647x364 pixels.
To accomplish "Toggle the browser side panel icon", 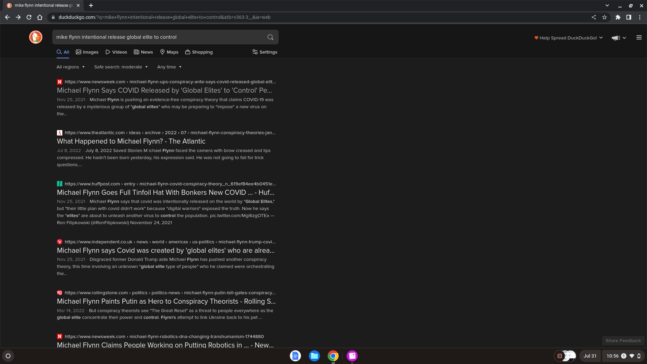I will 629,17.
